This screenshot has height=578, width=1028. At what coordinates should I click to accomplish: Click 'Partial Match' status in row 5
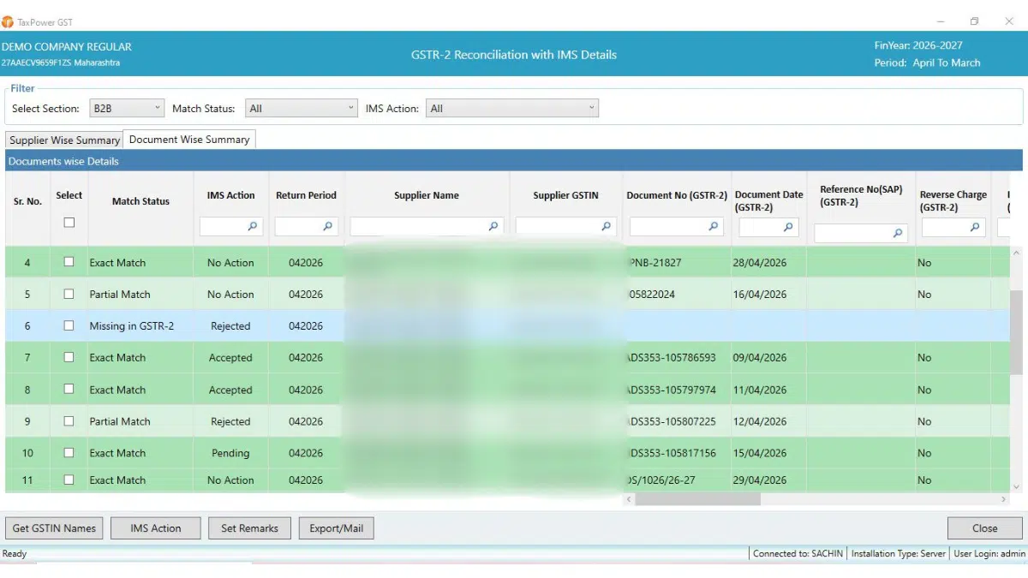pyautogui.click(x=120, y=295)
